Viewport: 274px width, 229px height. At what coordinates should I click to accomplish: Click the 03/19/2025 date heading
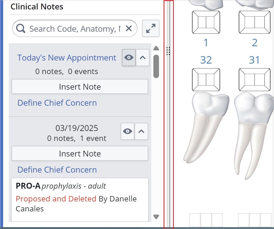click(x=77, y=128)
